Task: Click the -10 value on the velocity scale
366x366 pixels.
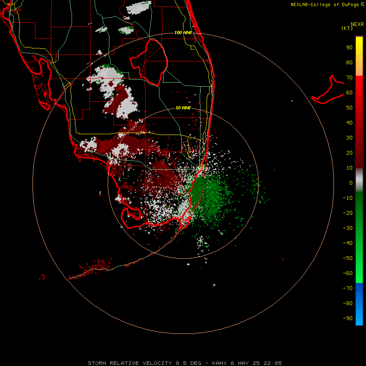Action: pyautogui.click(x=348, y=198)
